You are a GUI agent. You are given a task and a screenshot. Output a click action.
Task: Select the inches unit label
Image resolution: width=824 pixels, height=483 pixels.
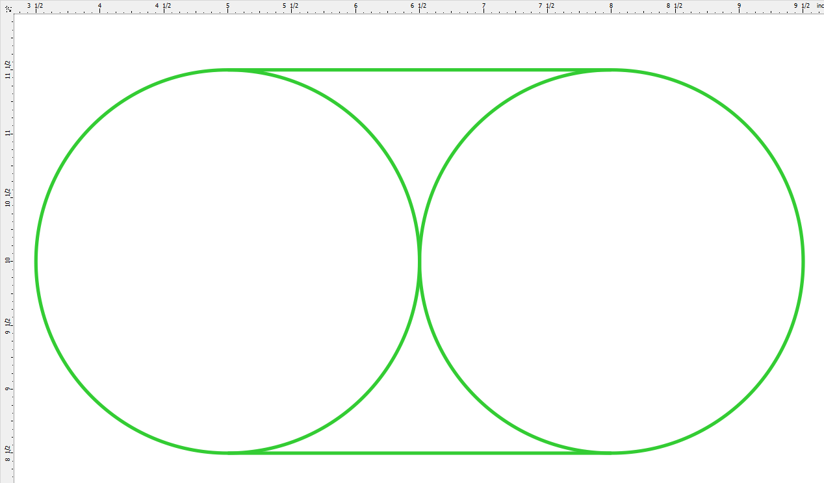pyautogui.click(x=819, y=5)
